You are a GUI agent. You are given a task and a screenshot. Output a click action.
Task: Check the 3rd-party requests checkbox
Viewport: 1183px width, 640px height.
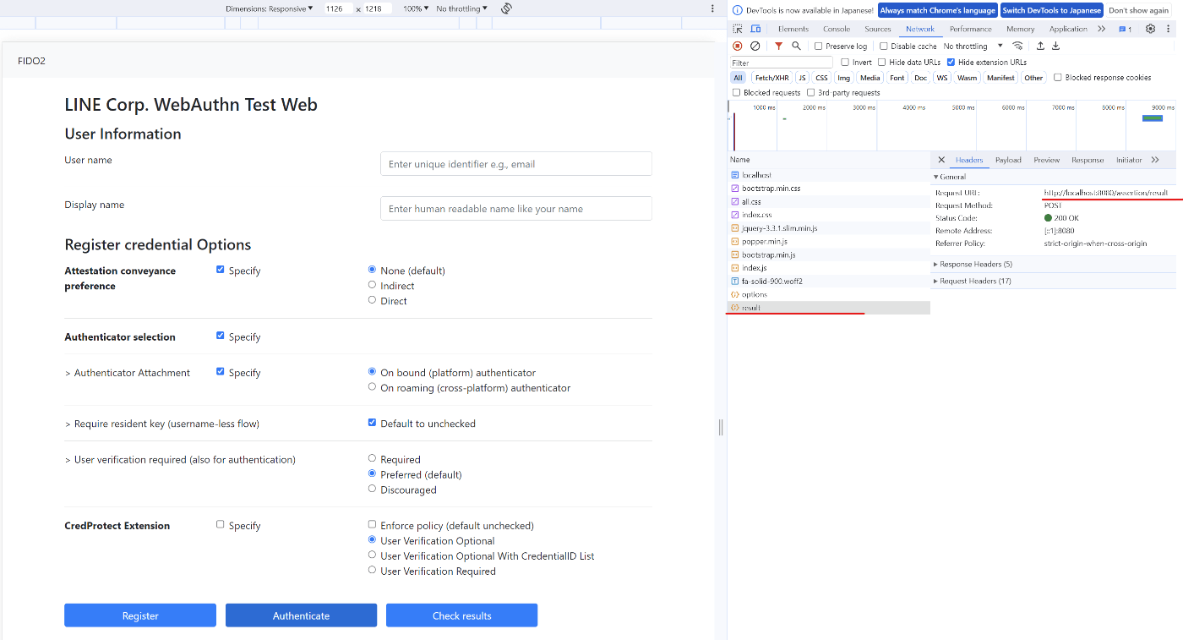(x=811, y=92)
